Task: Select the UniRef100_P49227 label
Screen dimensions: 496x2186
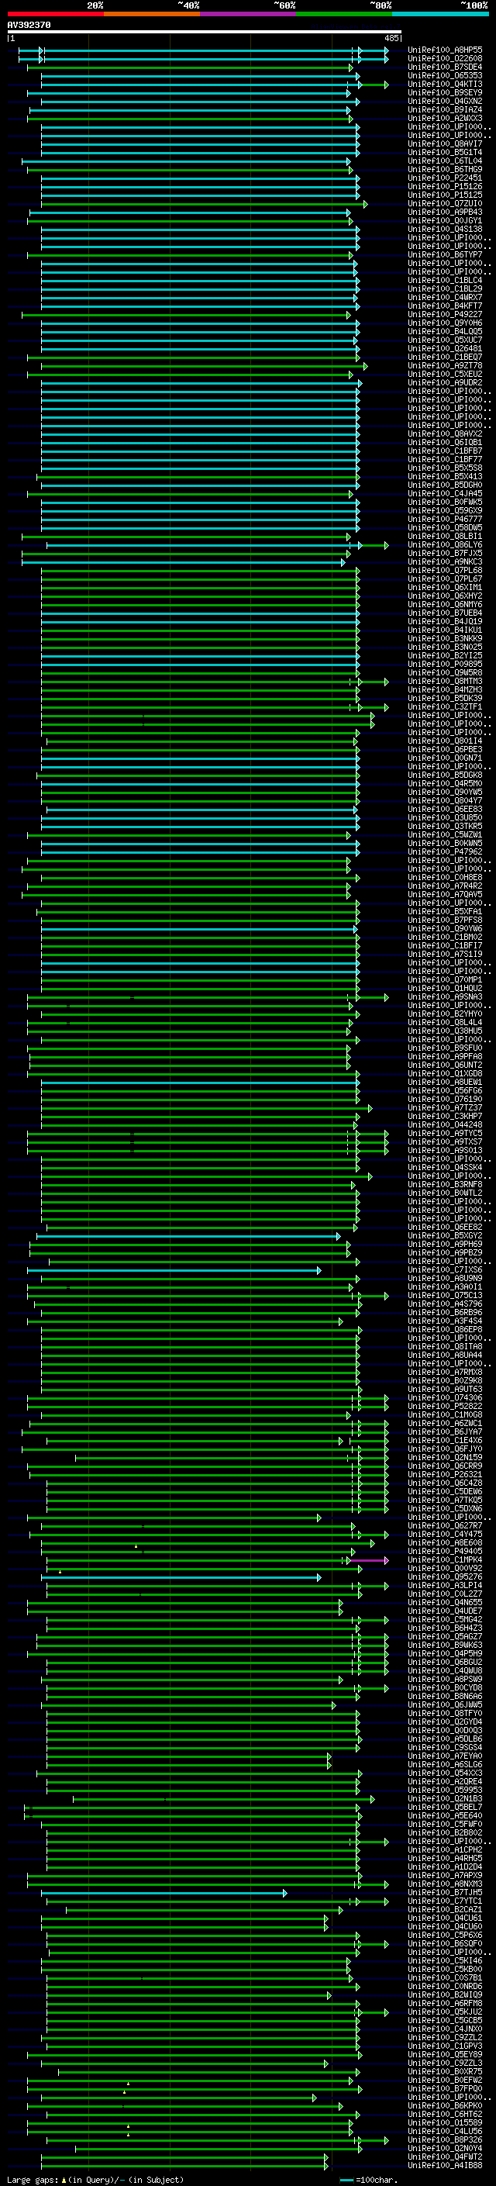Action: pyautogui.click(x=445, y=314)
